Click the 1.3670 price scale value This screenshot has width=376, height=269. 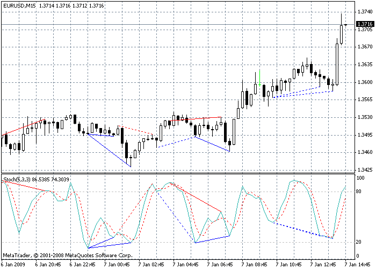[364, 47]
